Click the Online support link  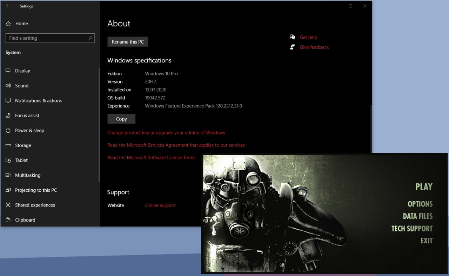coord(160,205)
